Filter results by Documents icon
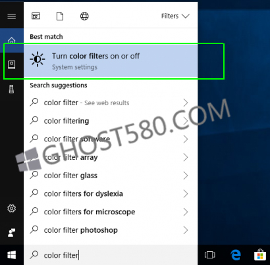The image size is (270, 265). tap(60, 16)
